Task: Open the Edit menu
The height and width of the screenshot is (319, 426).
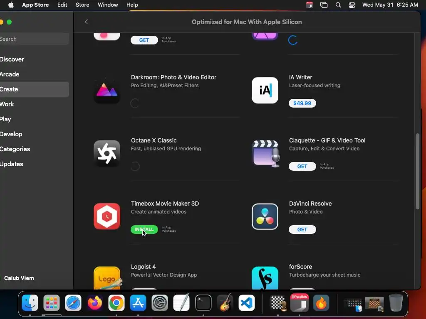Action: click(x=62, y=5)
